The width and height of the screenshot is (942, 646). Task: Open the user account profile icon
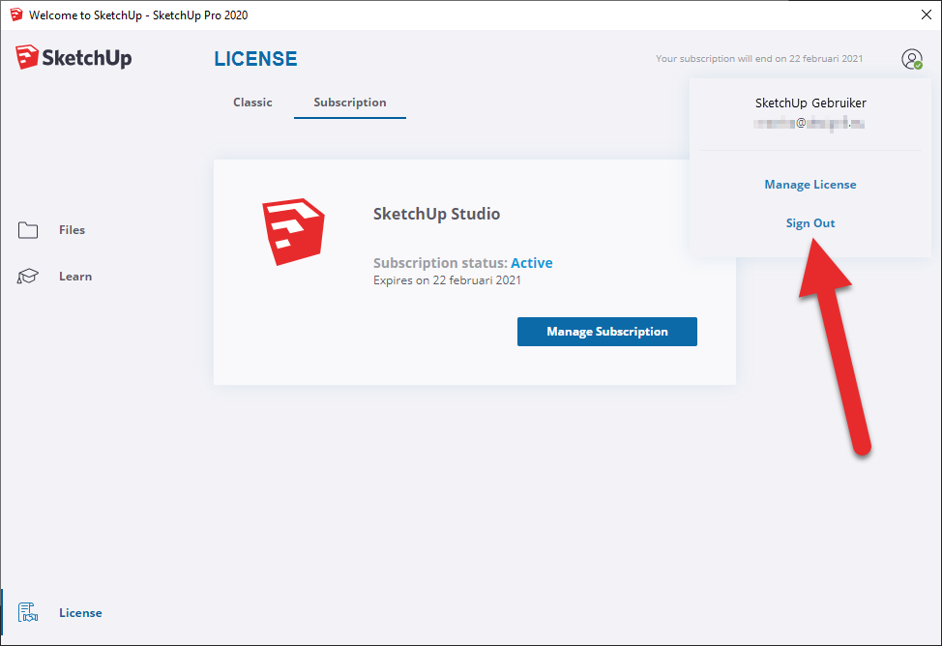(x=911, y=59)
